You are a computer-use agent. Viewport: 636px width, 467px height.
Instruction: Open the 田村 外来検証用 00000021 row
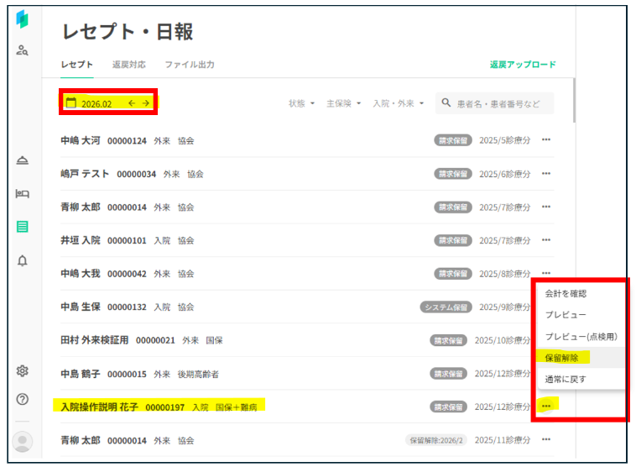[x=307, y=340]
